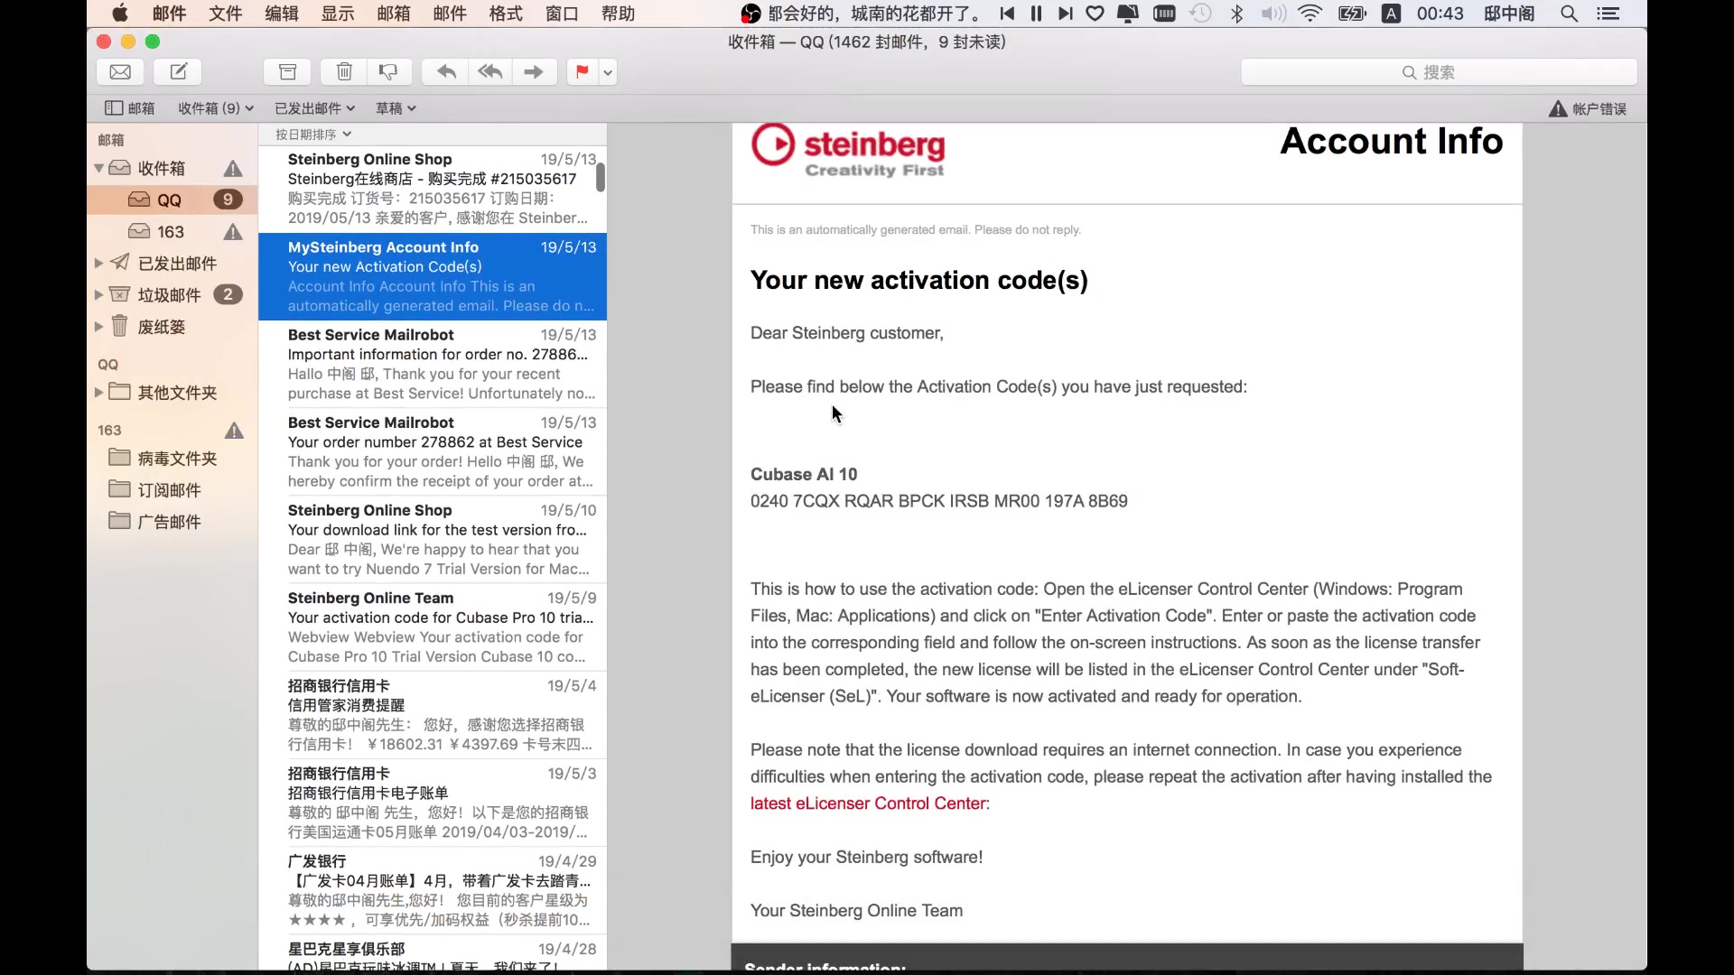Click the search field
Viewport: 1734px width, 975px height.
(x=1438, y=72)
